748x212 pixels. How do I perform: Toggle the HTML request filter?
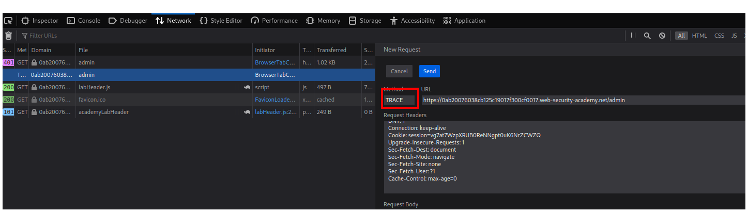pos(699,36)
